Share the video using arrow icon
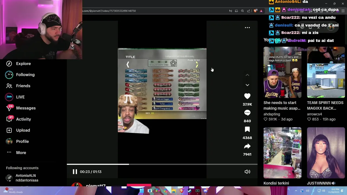This screenshot has width=347, height=195. point(247,146)
